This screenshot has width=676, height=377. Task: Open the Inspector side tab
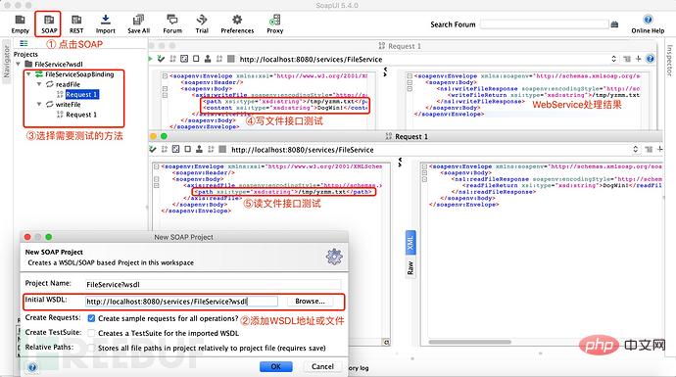(669, 61)
